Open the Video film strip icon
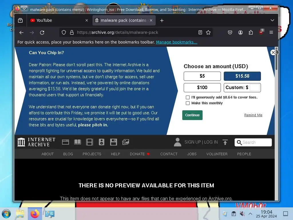The image size is (293, 220). [x=89, y=142]
